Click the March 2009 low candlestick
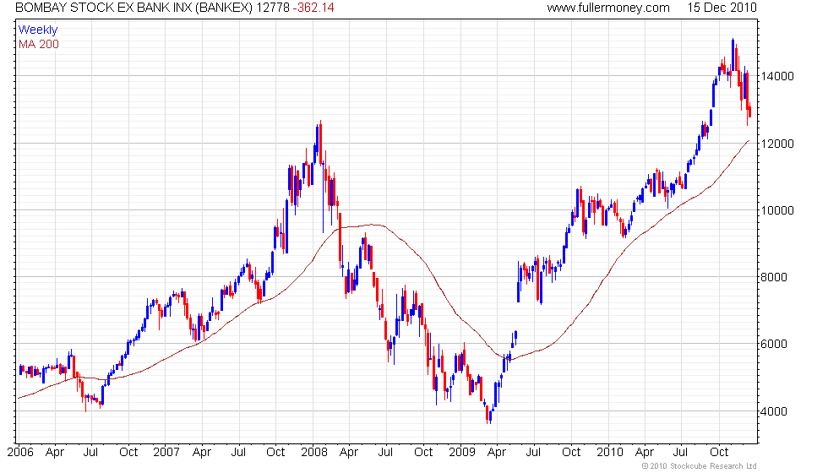Screen dimensions: 828x473 [488, 414]
